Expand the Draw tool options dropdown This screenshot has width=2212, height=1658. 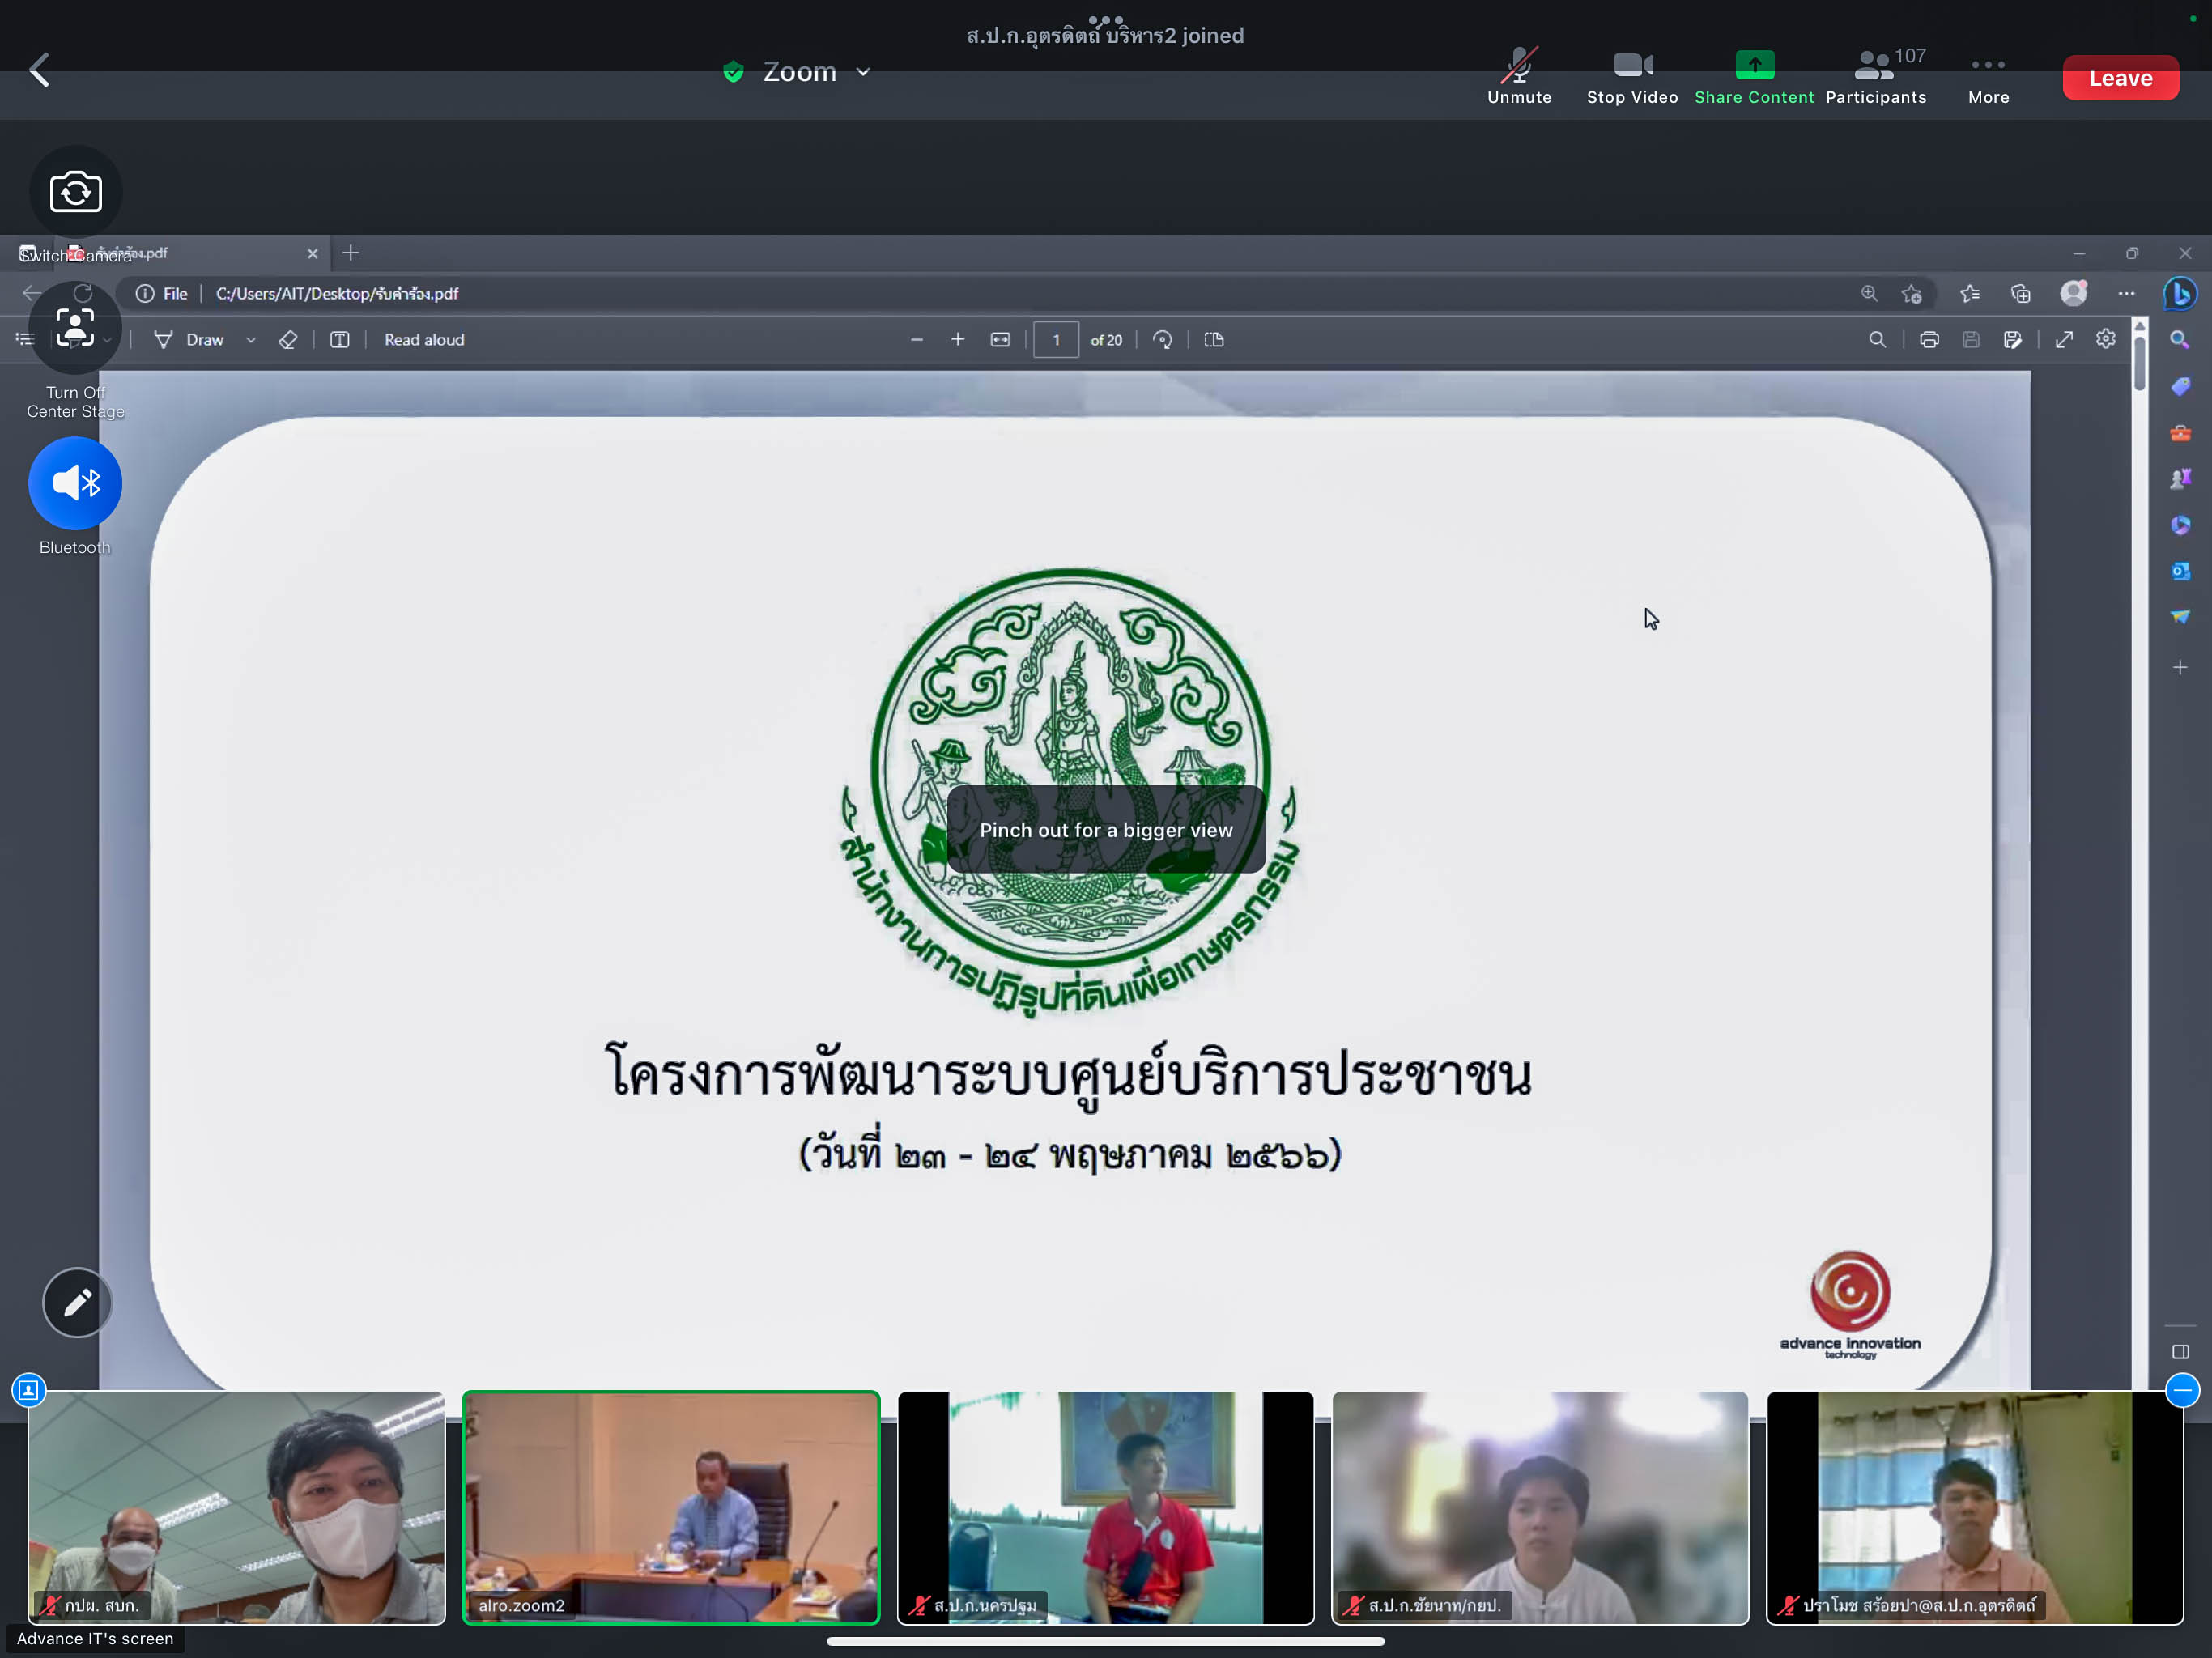click(251, 340)
